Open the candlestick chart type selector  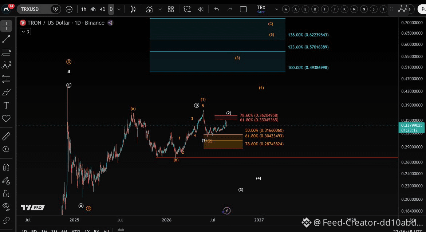pyautogui.click(x=133, y=9)
